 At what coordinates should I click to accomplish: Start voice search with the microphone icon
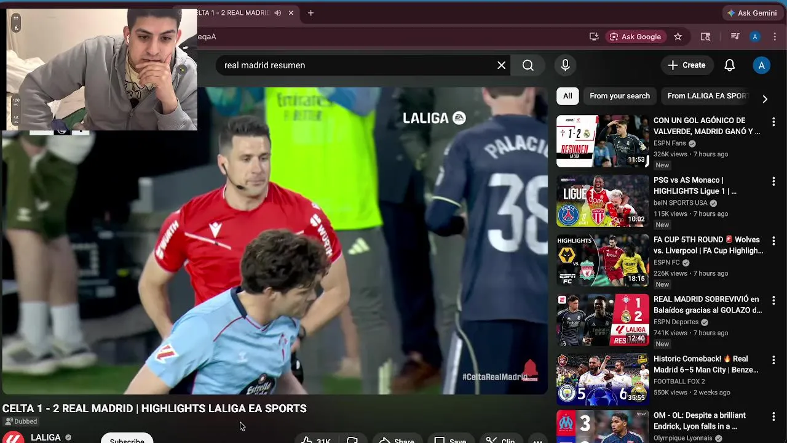click(x=566, y=65)
